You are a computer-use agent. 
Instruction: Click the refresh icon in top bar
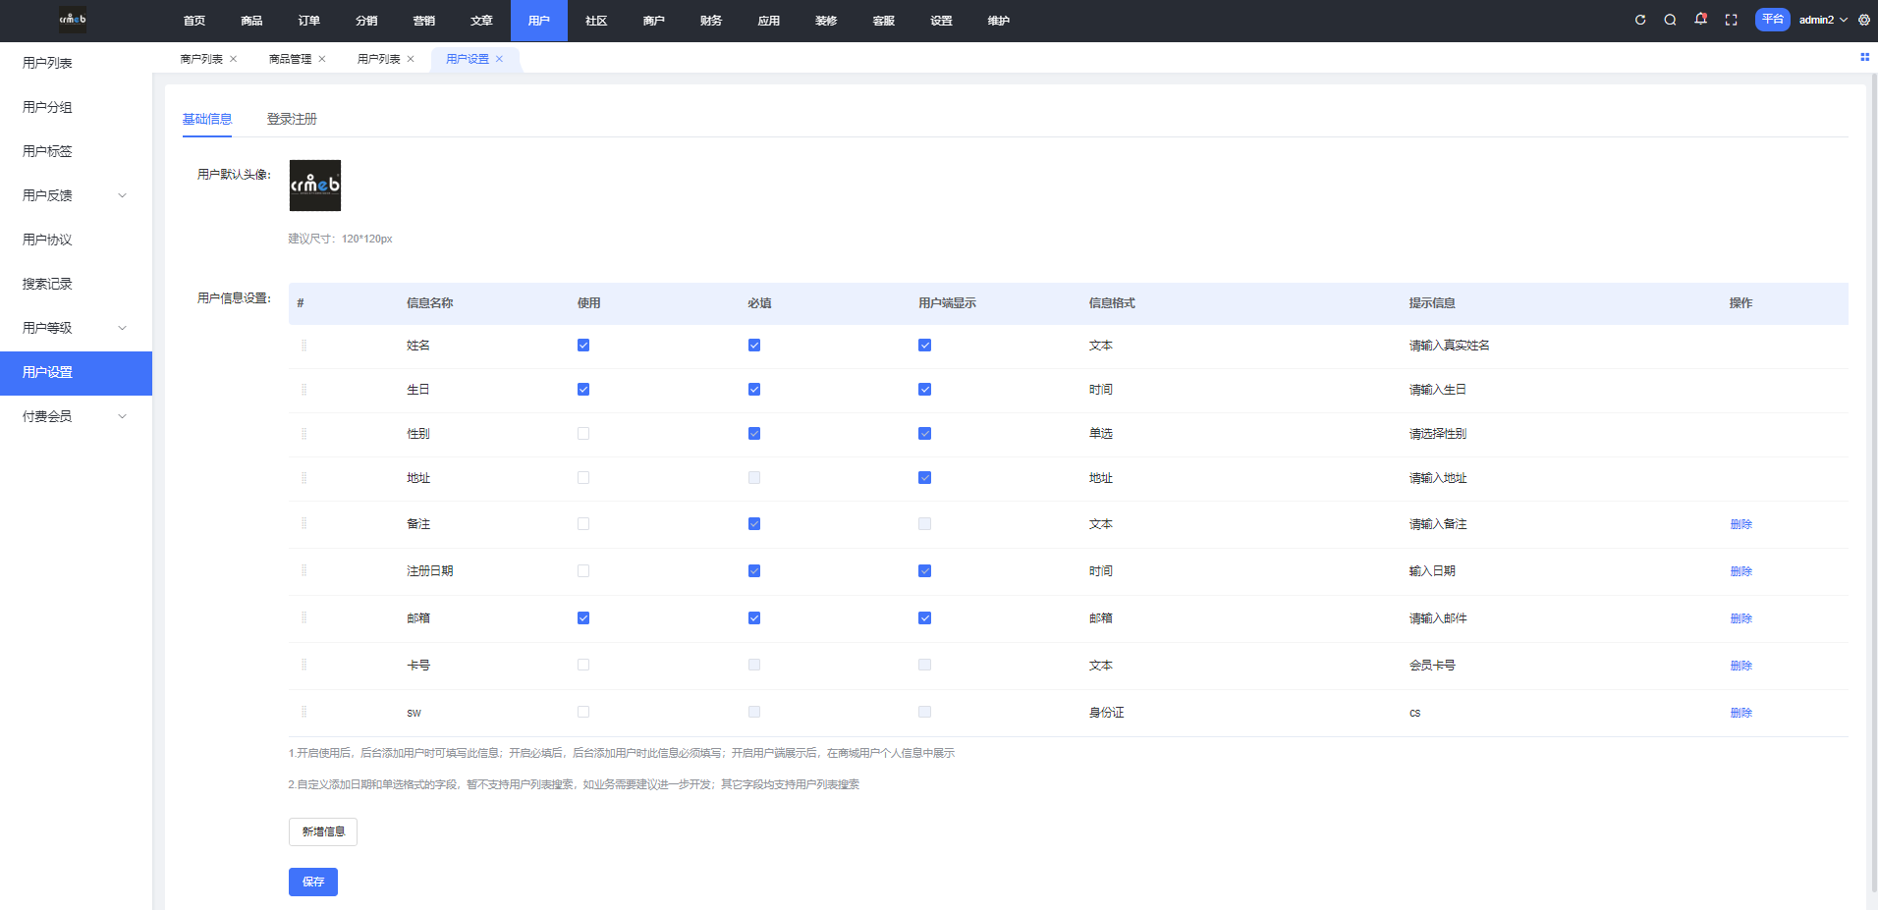click(1639, 20)
